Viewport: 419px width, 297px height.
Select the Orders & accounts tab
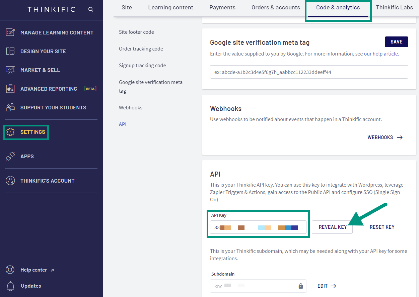(275, 7)
